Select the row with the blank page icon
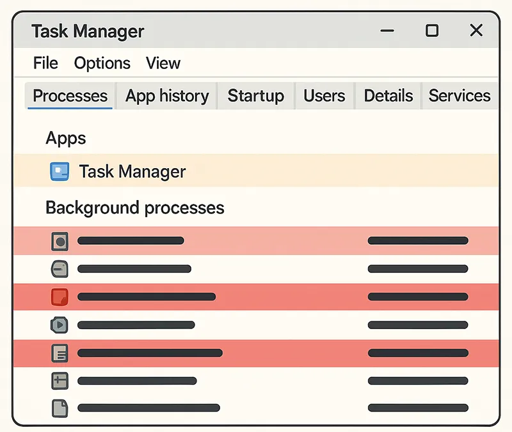512x432 pixels. [x=257, y=408]
